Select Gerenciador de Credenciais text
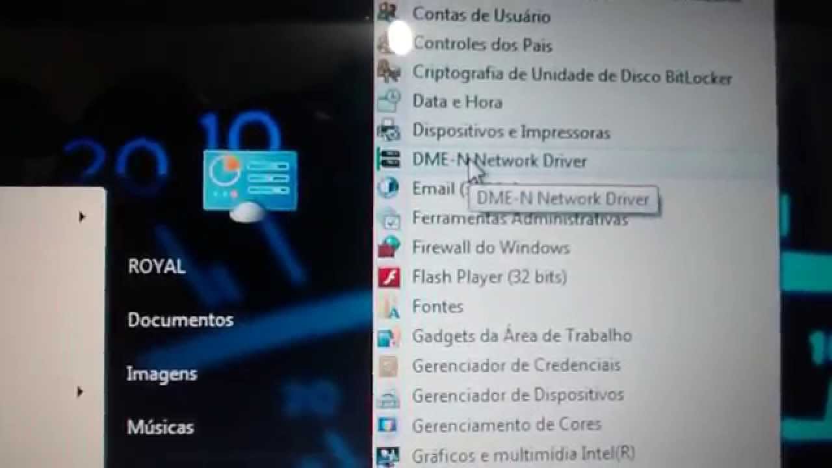 (x=516, y=365)
